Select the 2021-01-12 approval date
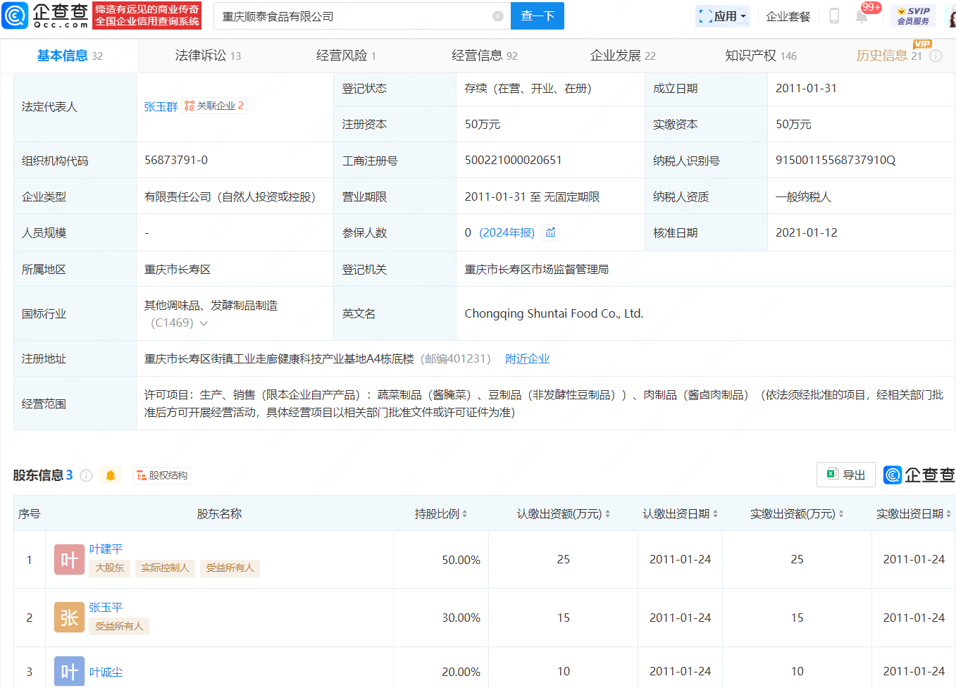Screen dimensions: 956x688 click(x=807, y=232)
